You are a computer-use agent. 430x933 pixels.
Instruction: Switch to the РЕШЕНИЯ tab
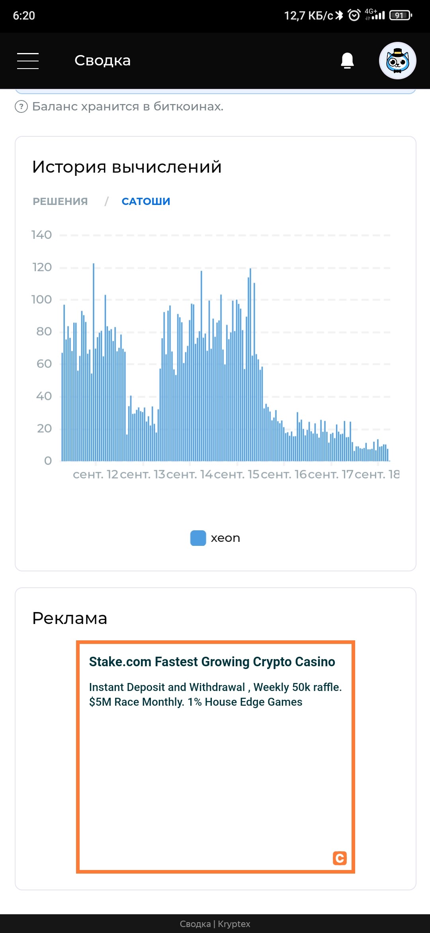60,201
